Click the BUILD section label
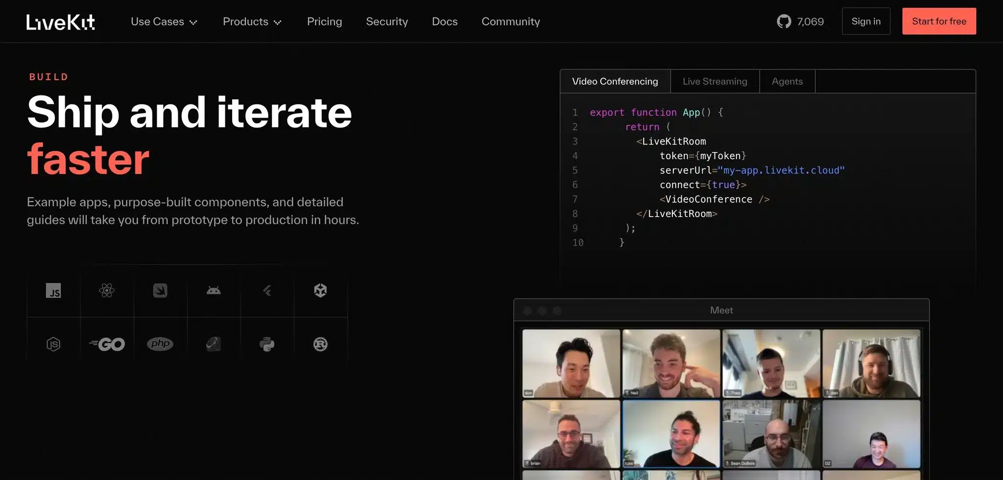The width and height of the screenshot is (1003, 480). (x=49, y=77)
